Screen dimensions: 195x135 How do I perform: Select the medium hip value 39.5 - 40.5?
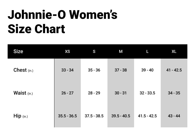(x=121, y=116)
